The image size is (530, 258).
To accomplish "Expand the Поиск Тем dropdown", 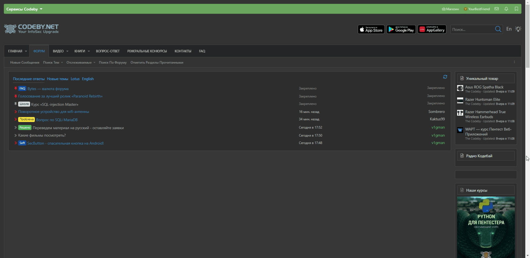I will pos(62,62).
